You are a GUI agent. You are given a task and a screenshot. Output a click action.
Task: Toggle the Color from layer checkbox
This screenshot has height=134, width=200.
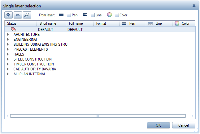[117, 15]
